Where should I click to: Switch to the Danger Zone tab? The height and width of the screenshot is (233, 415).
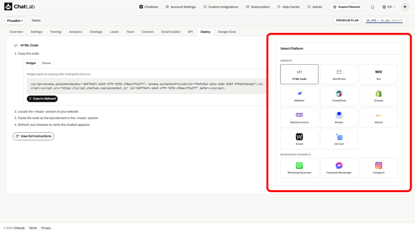pyautogui.click(x=227, y=32)
